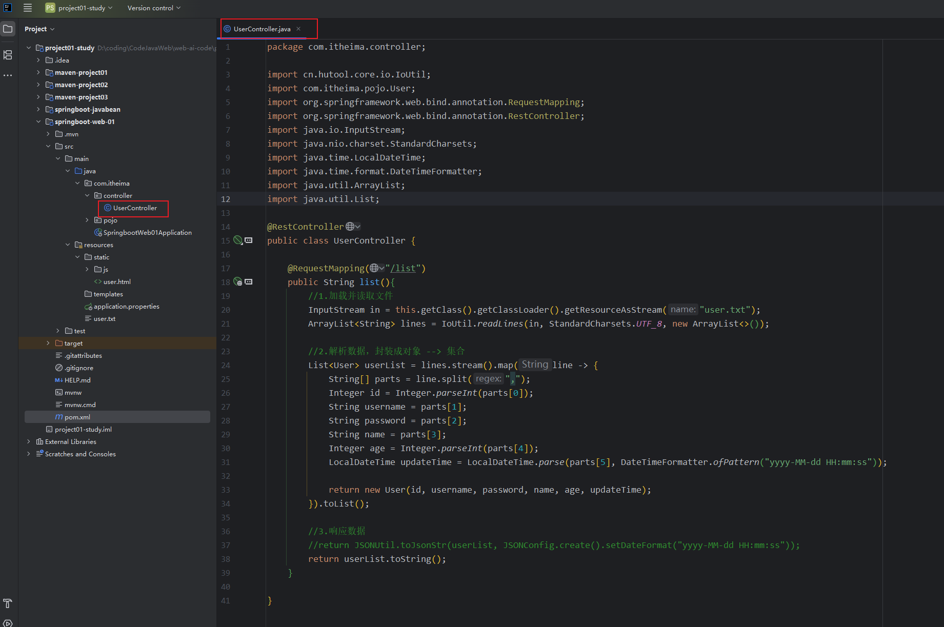Open the main hamburger menu
This screenshot has height=627, width=944.
[28, 8]
